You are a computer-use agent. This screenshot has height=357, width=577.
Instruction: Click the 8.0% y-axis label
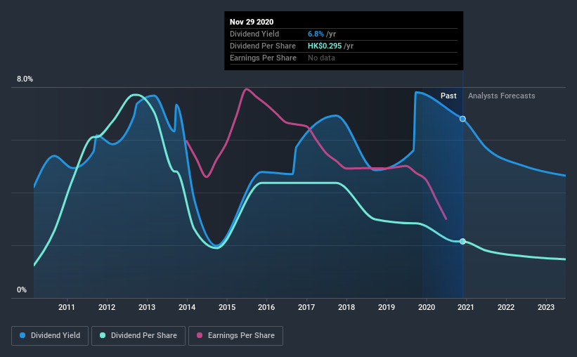point(25,79)
